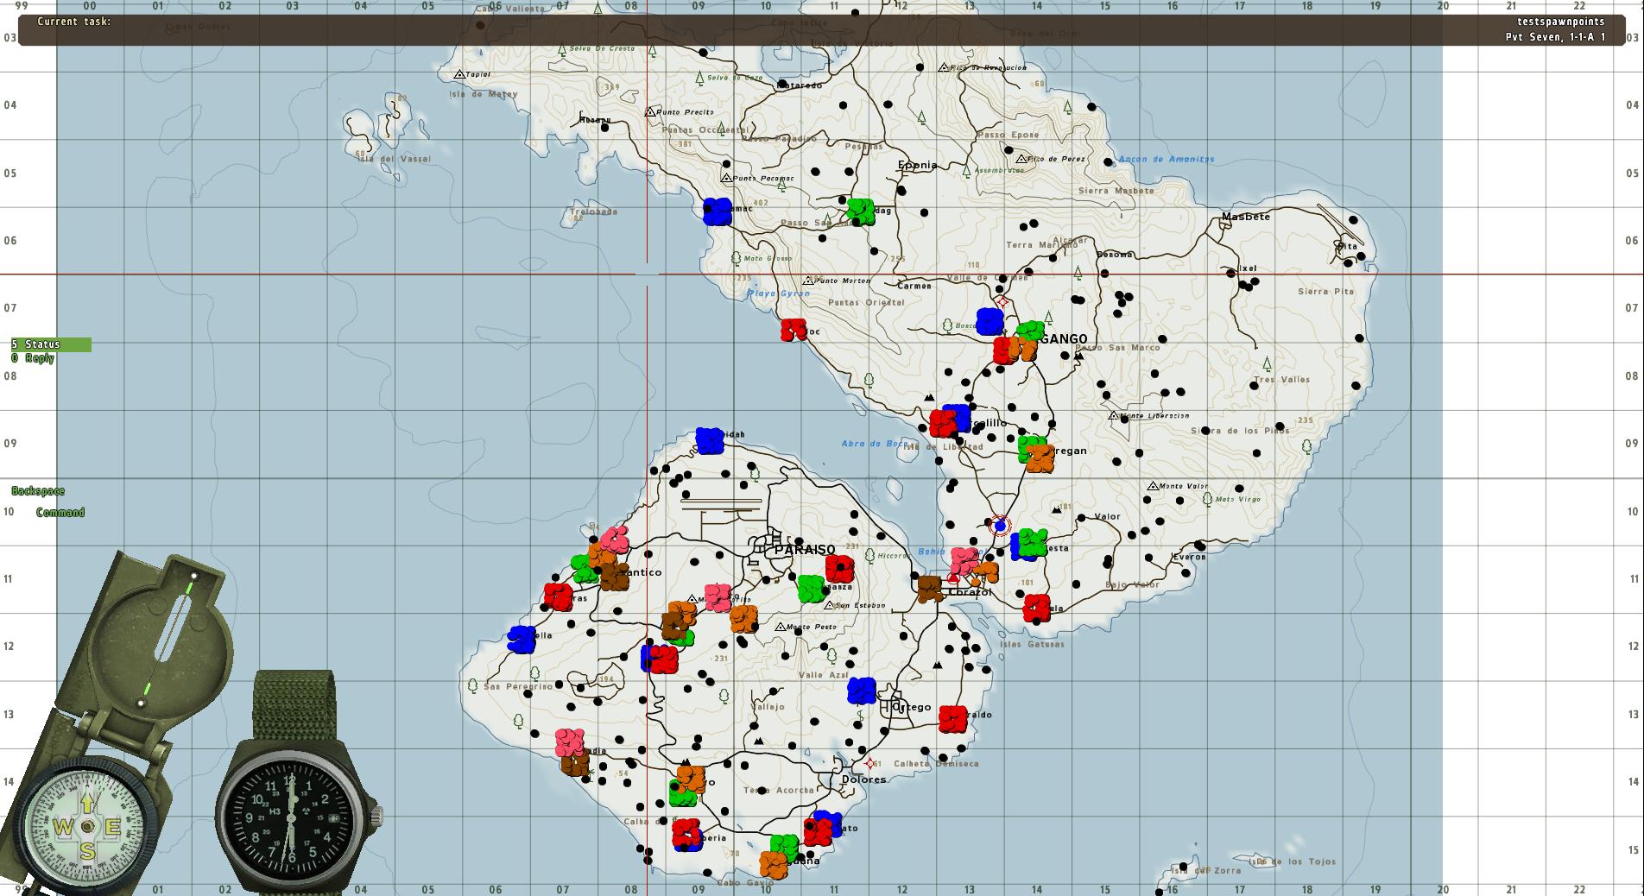Screen dimensions: 1644x896
Task: Click the pink marker in the southwest above the brown one
Action: [570, 741]
